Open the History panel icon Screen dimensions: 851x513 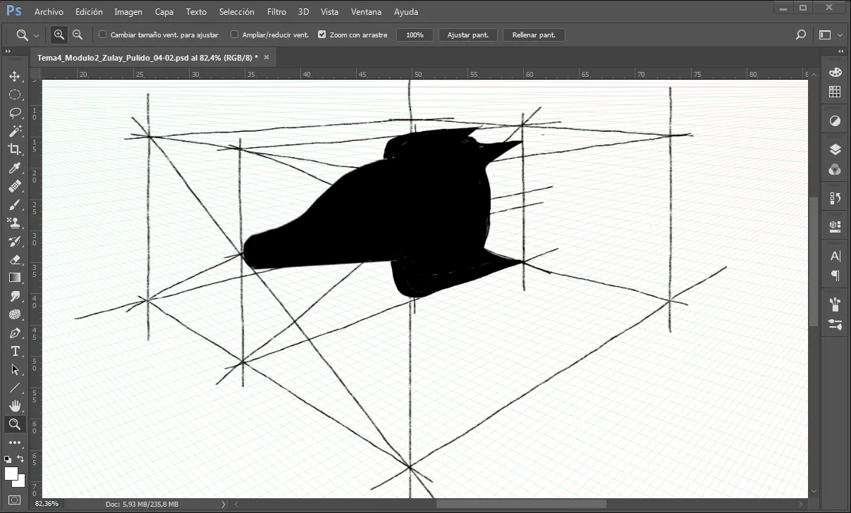(835, 198)
